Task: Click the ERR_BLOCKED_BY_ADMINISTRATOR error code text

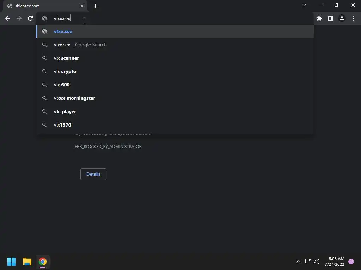Action: [108, 147]
